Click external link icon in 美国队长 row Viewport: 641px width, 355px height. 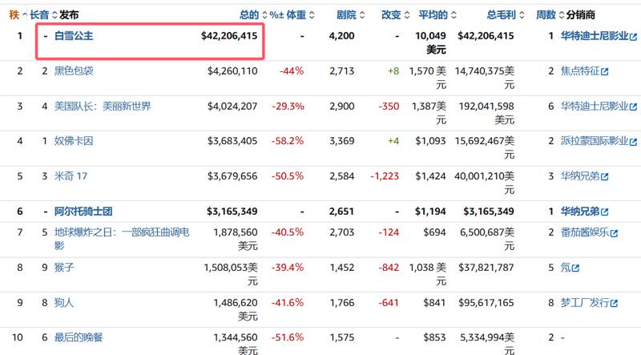[633, 107]
